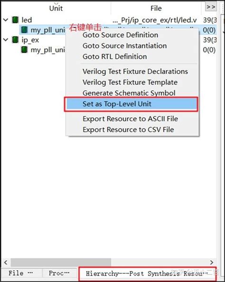
Task: Pick Verilog Test Fixture Template
Action: coord(130,82)
